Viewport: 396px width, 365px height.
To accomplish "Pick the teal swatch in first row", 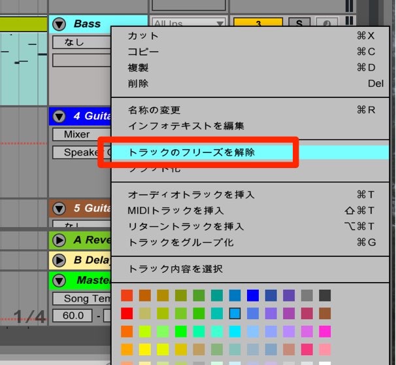I will click(x=217, y=296).
